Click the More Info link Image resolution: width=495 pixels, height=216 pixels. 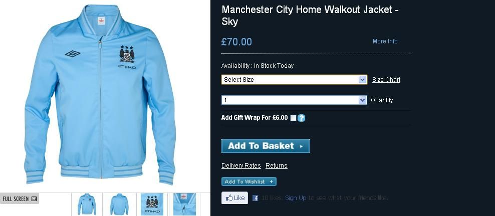[x=385, y=41]
